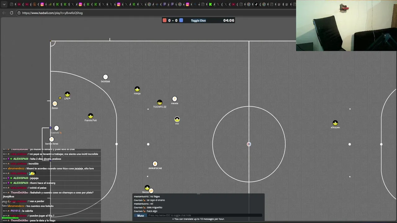Click the player disc labeled riverga

tap(137, 89)
